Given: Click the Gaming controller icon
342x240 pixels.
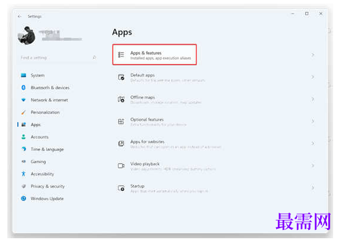Looking at the screenshot, I should click(x=24, y=162).
